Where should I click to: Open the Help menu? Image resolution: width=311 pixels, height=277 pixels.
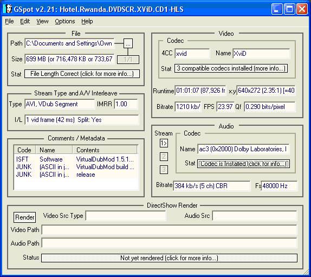tap(87, 21)
